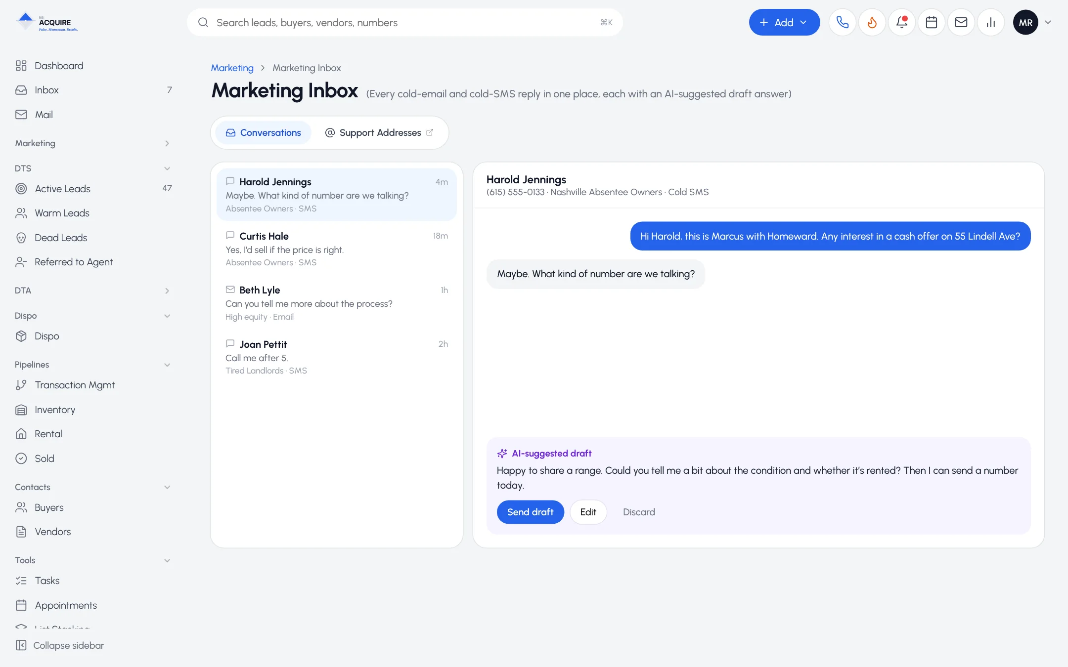
Task: Click the AI-suggested draft sparkle icon
Action: coord(502,453)
